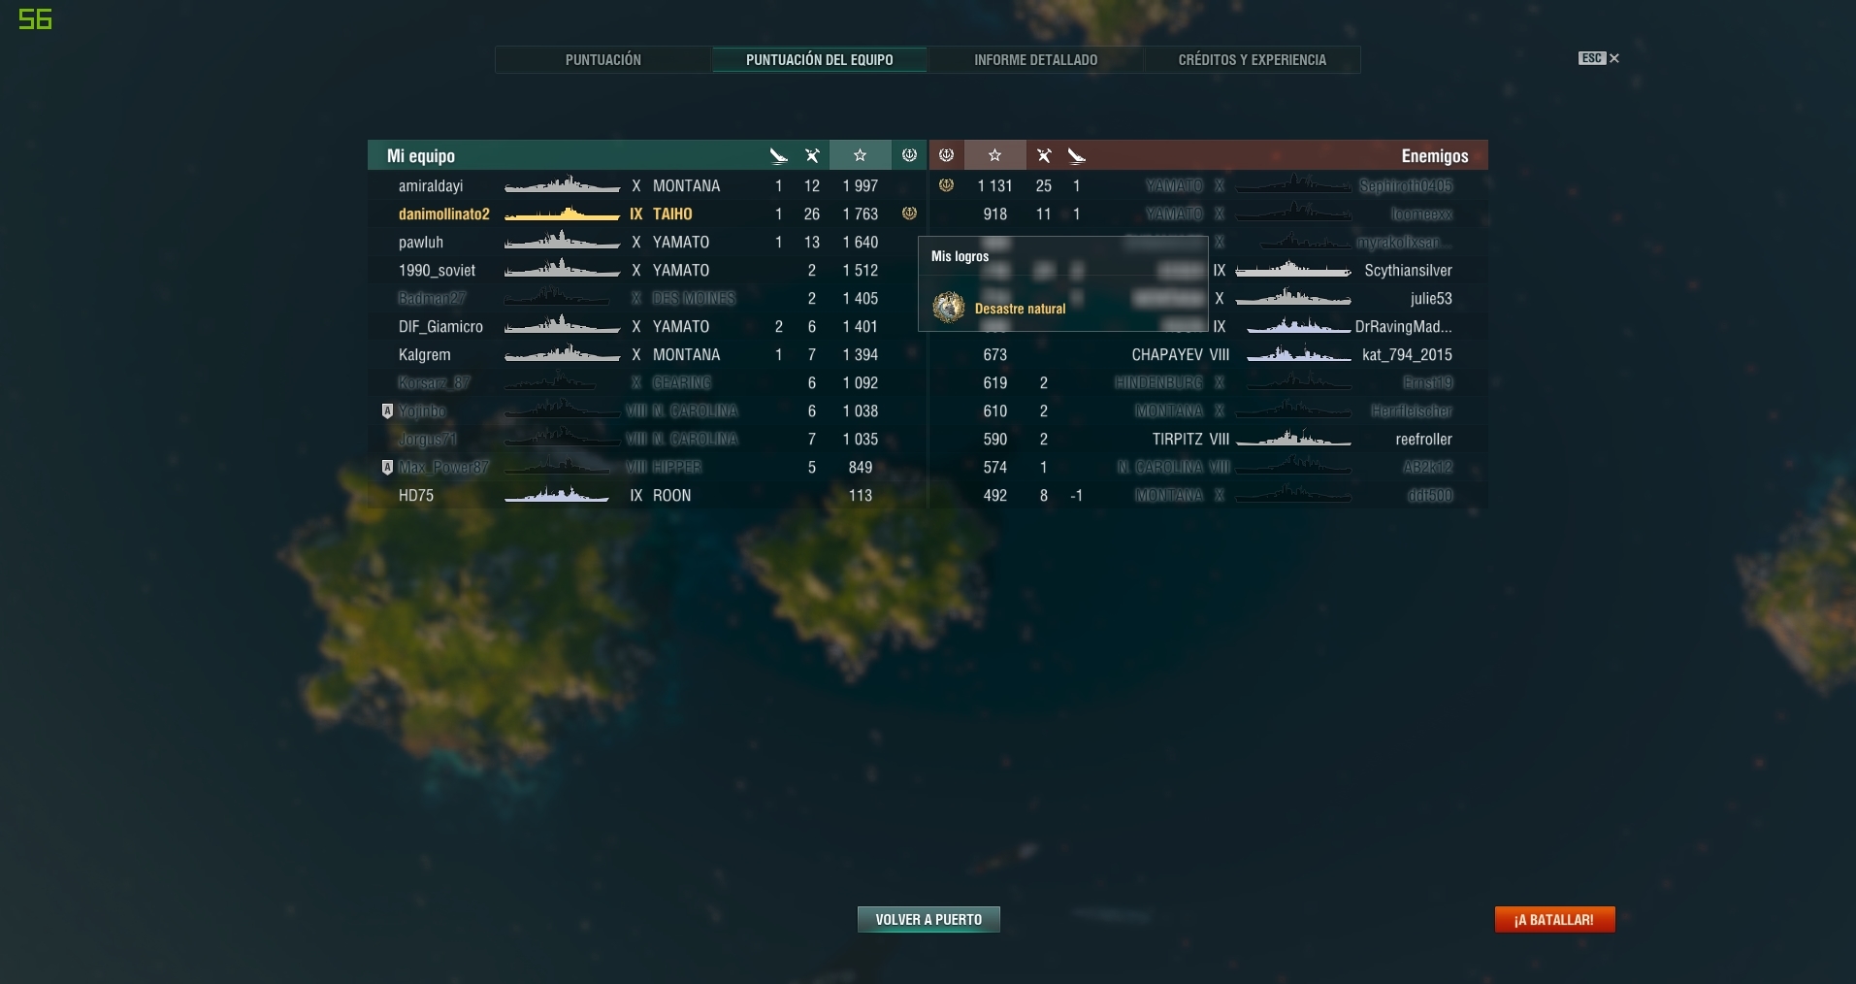The image size is (1856, 984).
Task: Select player amiraldayi row
Action: [647, 185]
